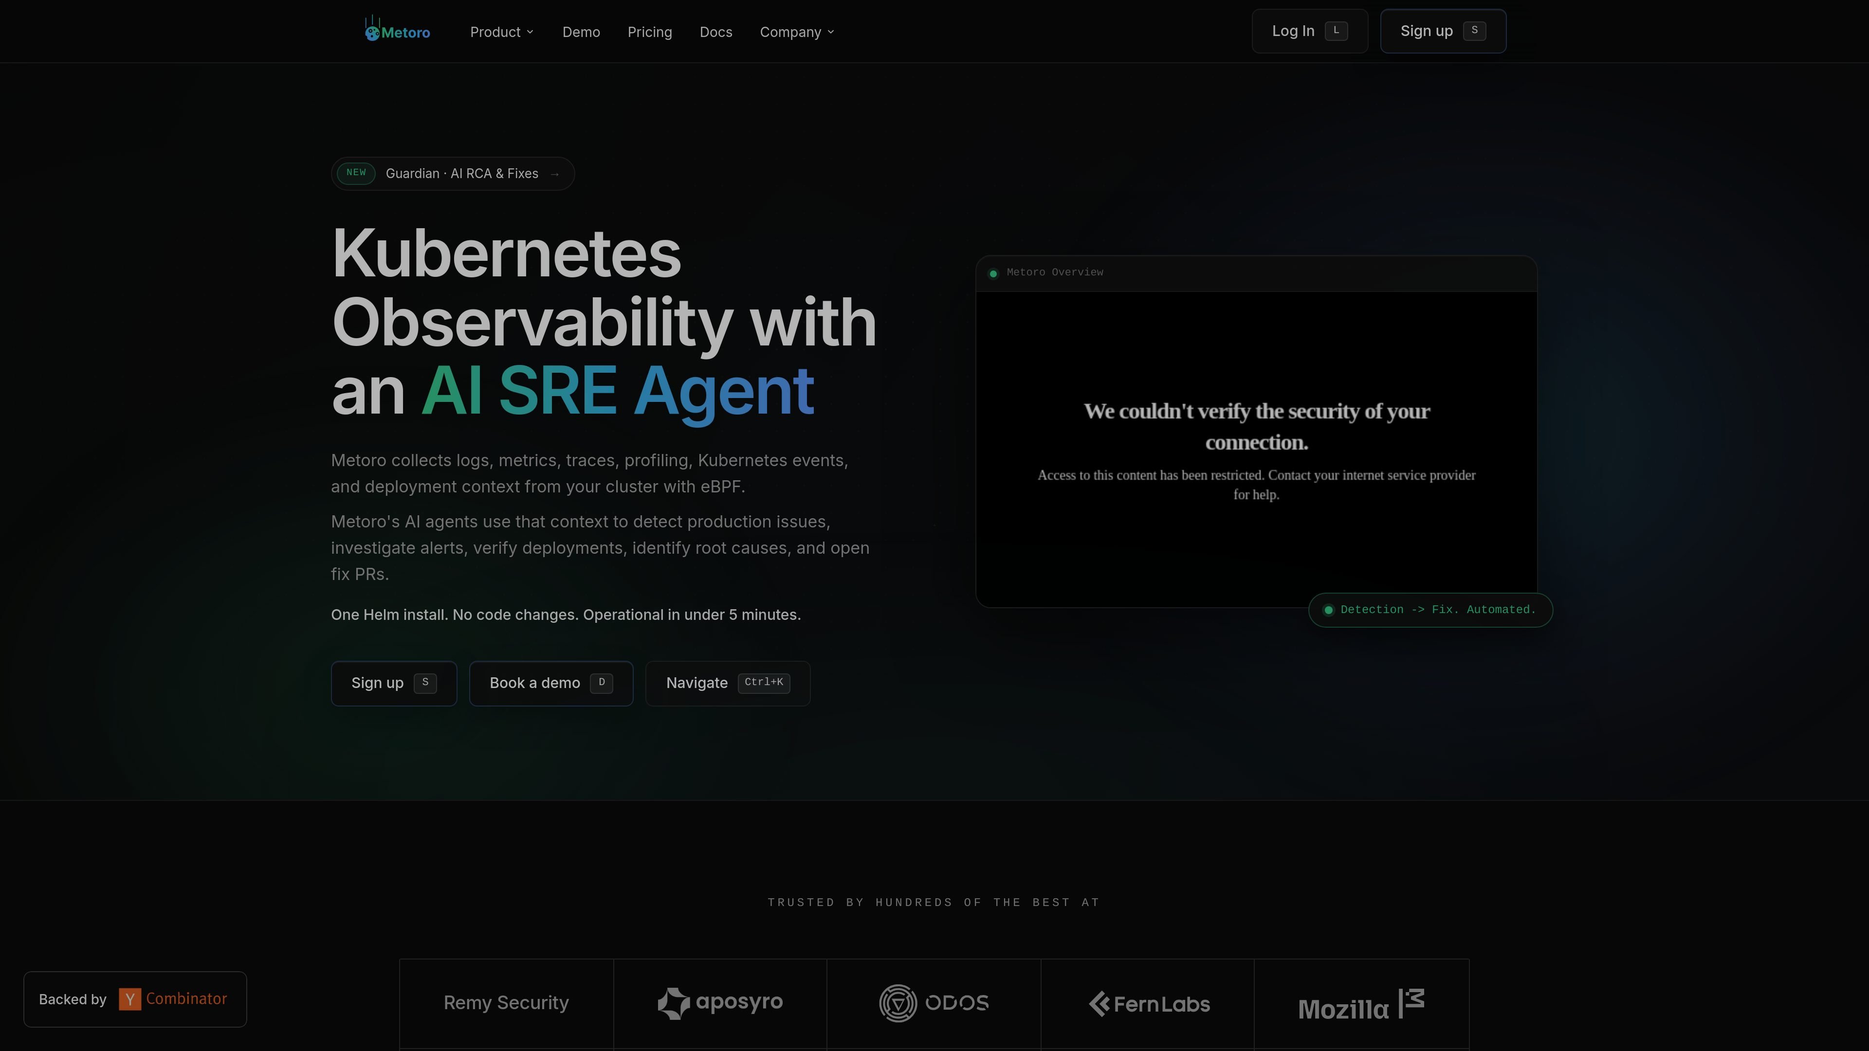Viewport: 1869px width, 1051px height.
Task: Open the Guardian AI RCA & Fixes announcement
Action: (x=453, y=173)
